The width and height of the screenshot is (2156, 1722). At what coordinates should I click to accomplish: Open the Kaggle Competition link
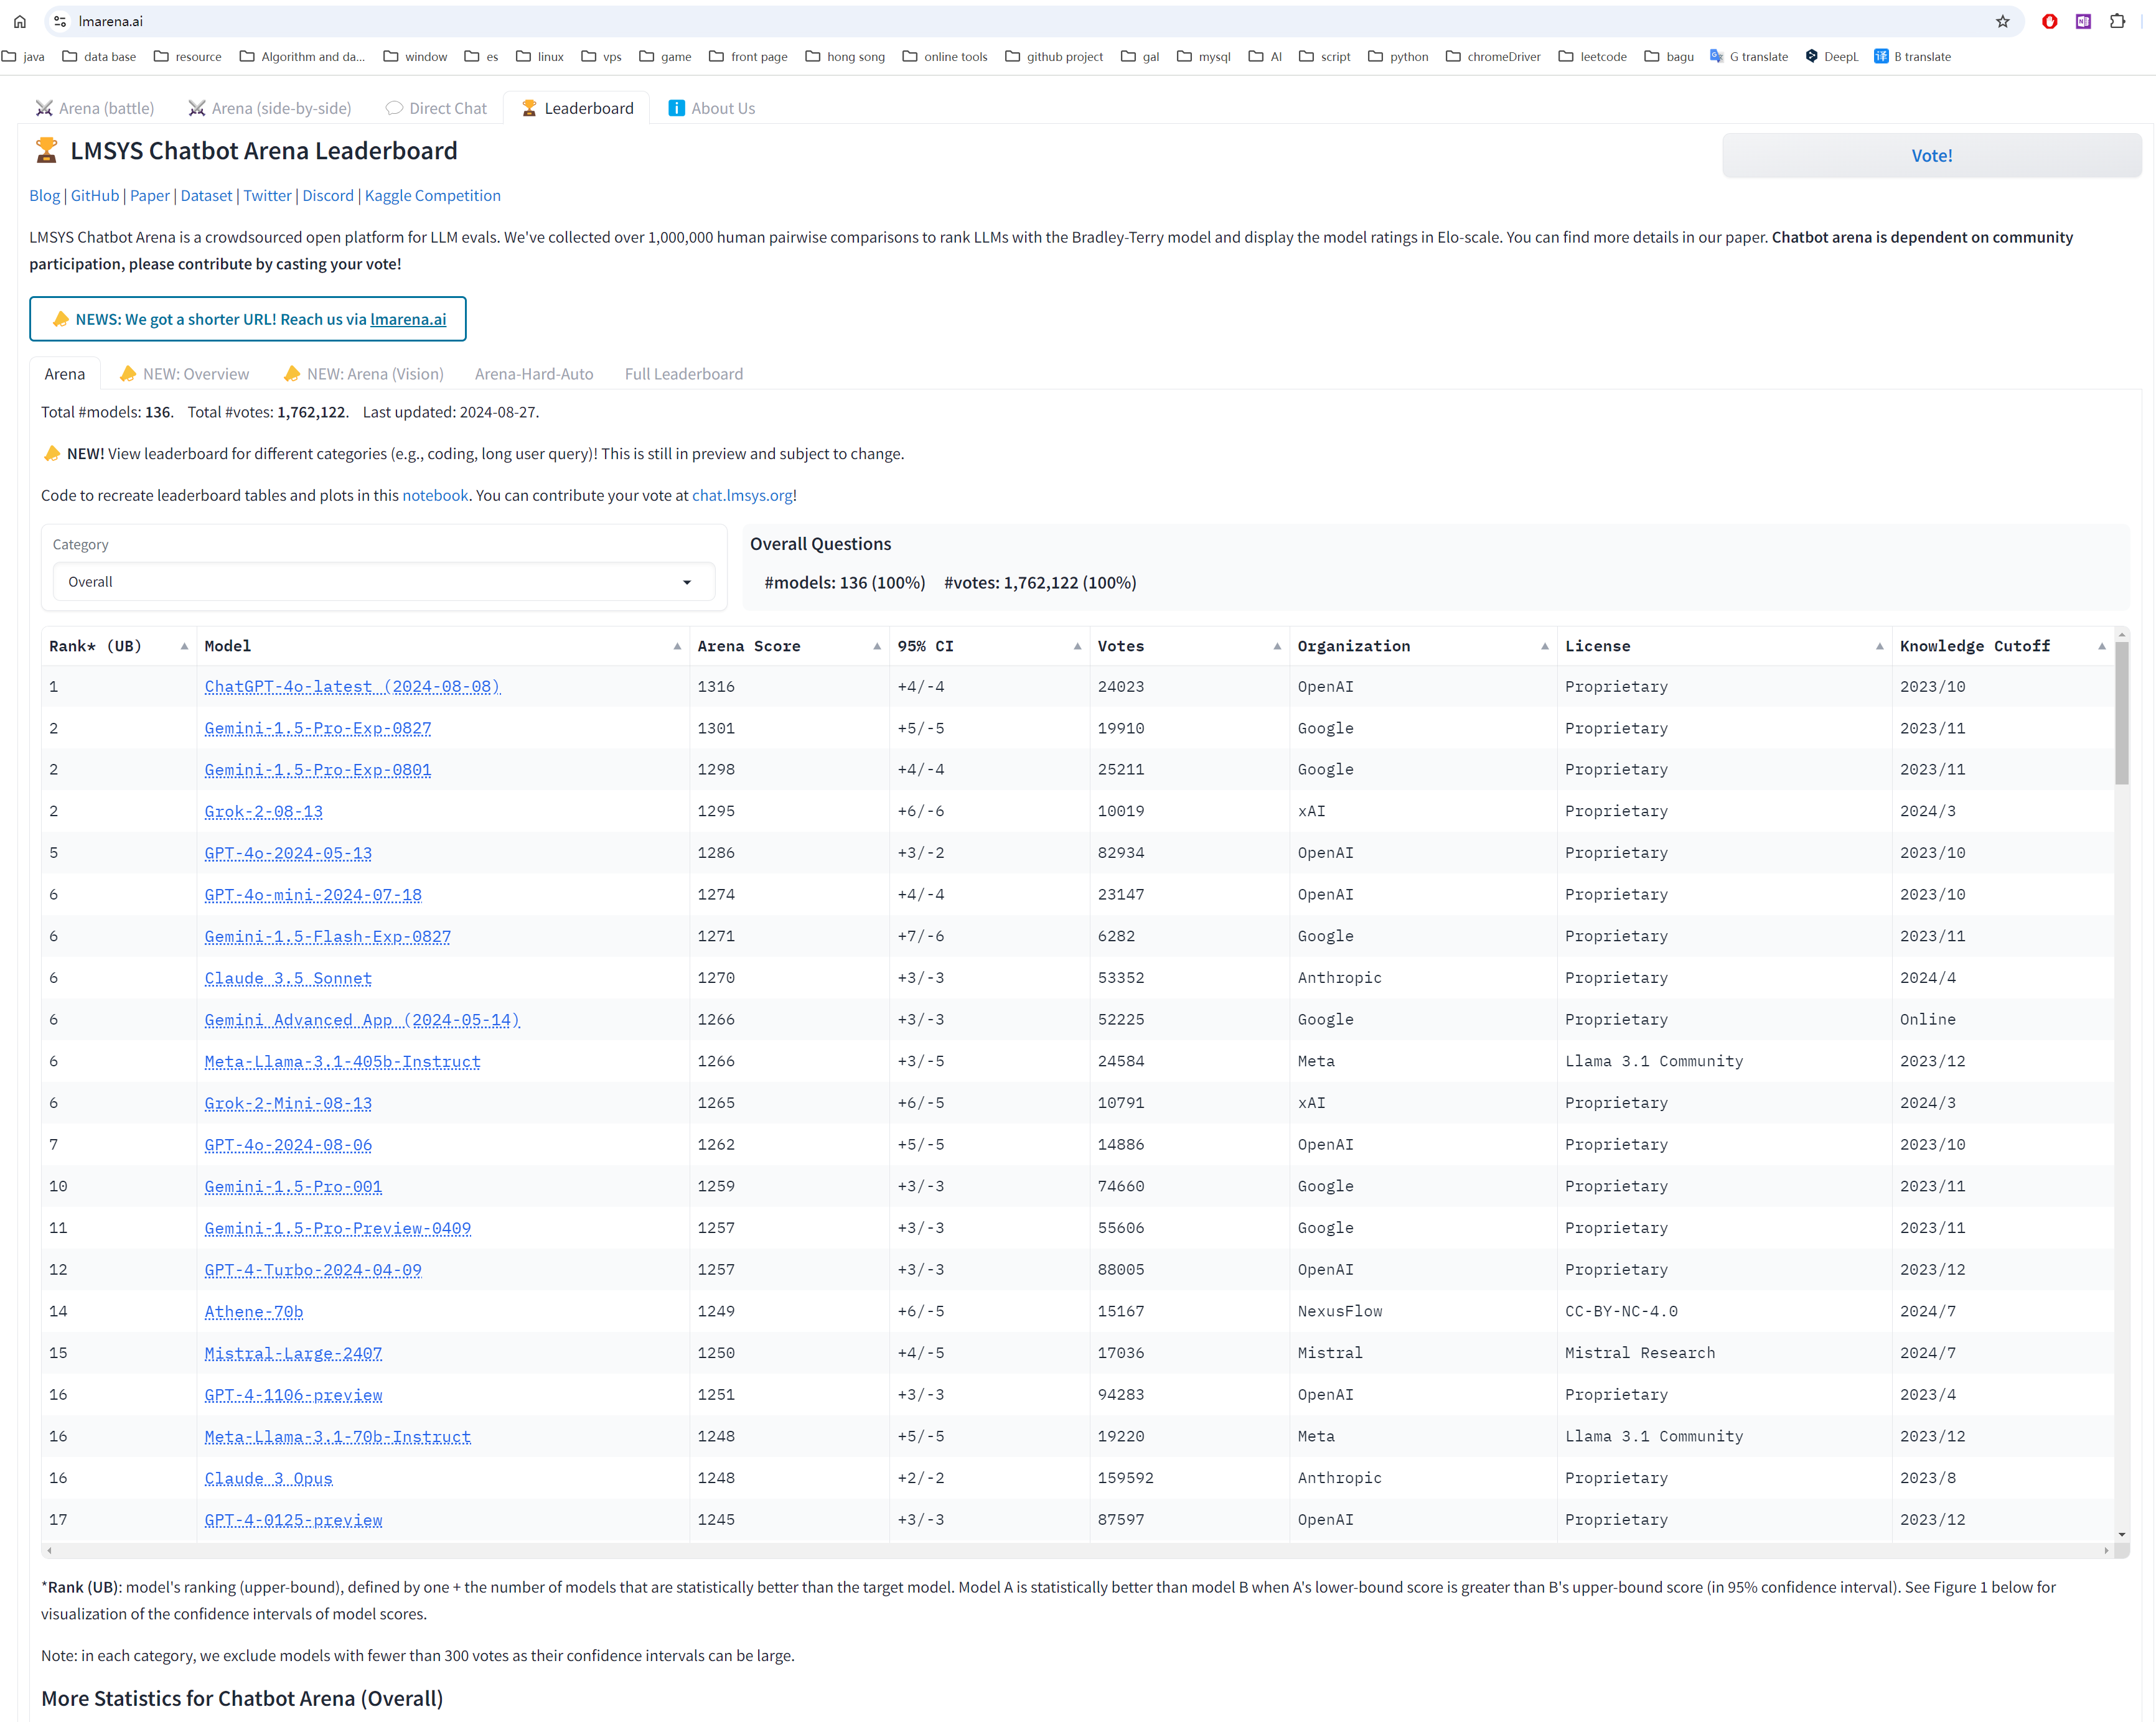(x=432, y=196)
